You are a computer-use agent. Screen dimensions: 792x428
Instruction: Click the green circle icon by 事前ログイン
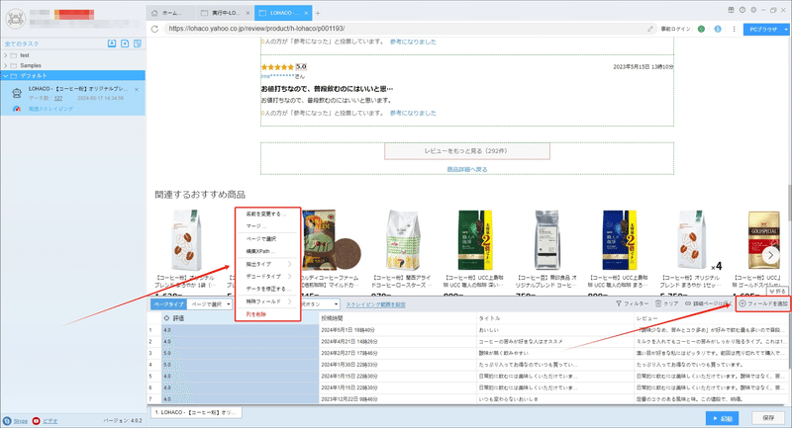pos(701,29)
